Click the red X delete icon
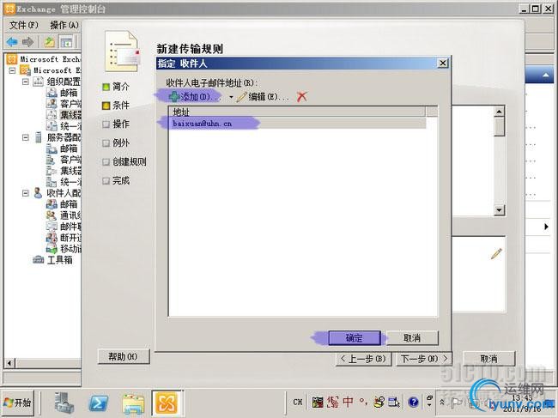 coord(302,96)
